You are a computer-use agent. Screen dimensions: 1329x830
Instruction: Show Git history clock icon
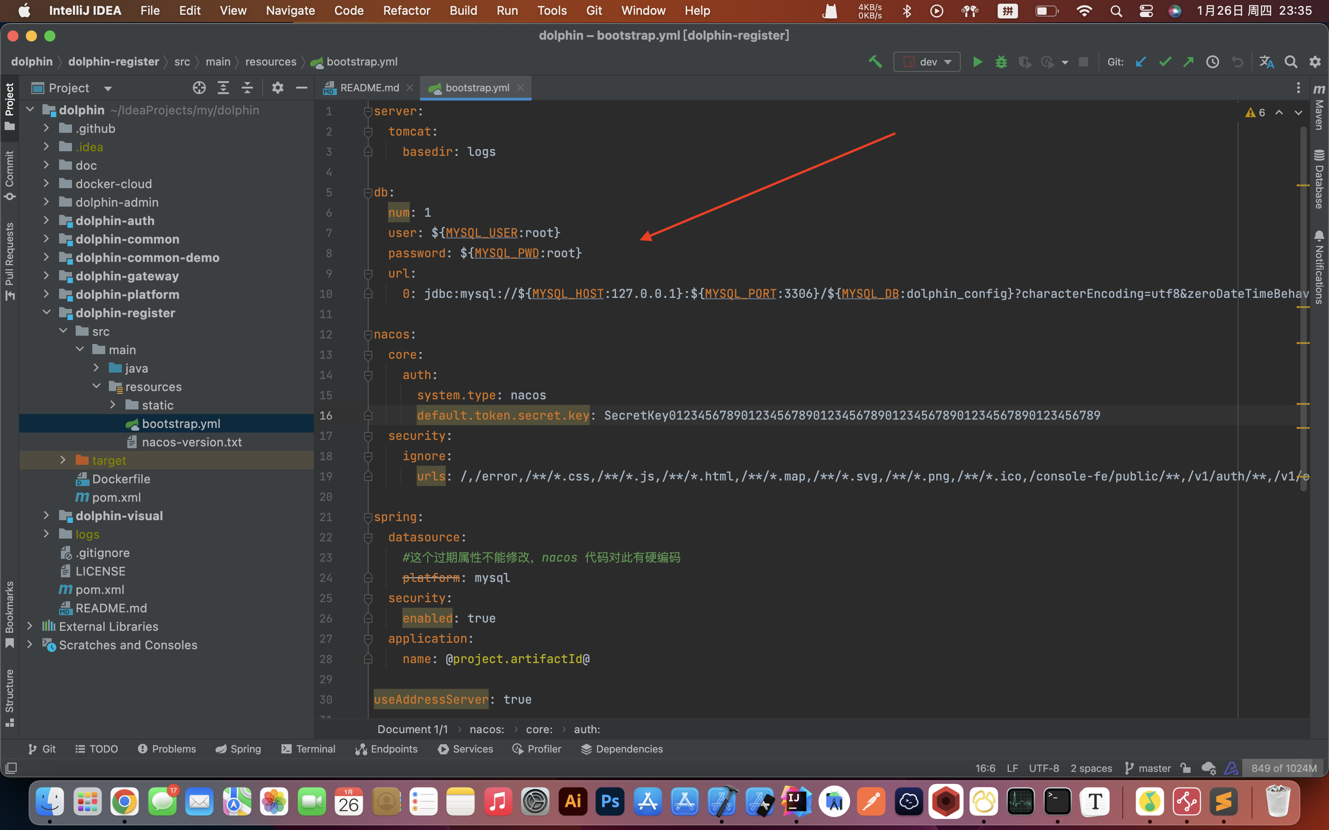[1213, 61]
